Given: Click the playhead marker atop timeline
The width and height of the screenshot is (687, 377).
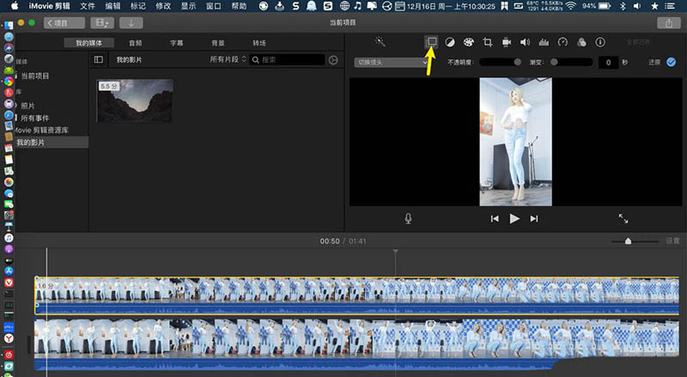Looking at the screenshot, I should [x=396, y=252].
